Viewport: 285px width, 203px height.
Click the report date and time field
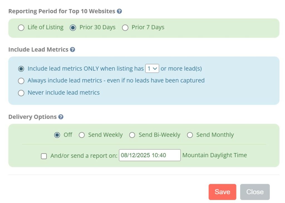(150, 155)
